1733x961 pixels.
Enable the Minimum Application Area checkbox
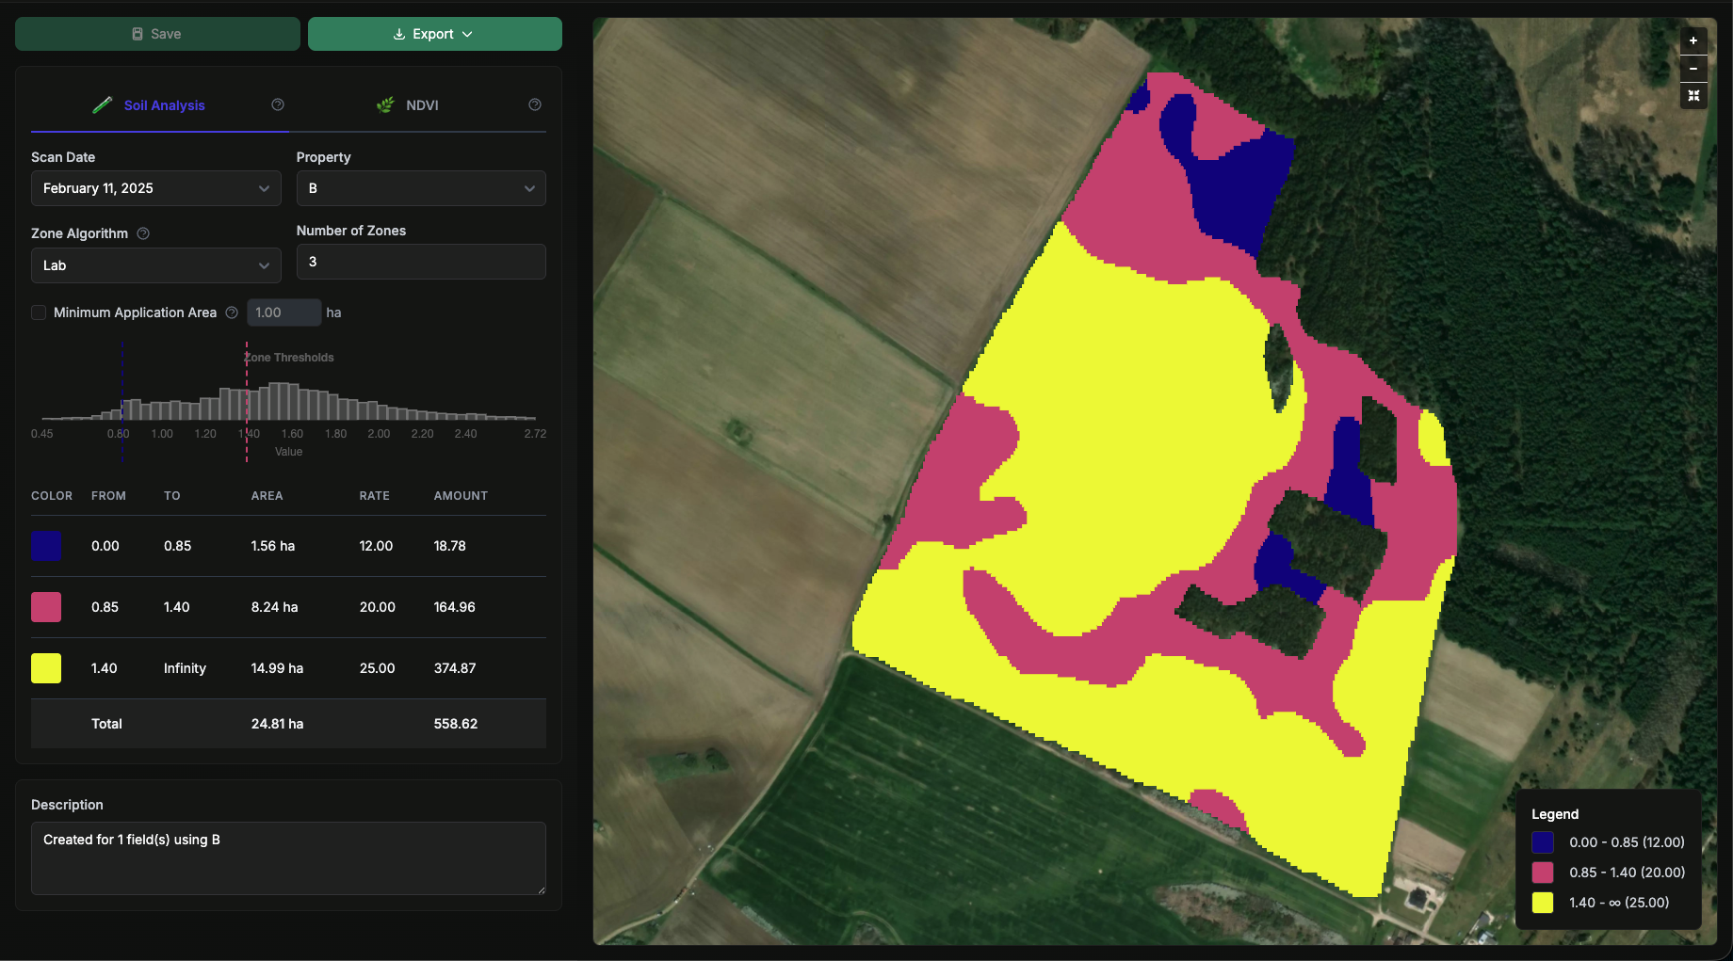click(x=39, y=312)
